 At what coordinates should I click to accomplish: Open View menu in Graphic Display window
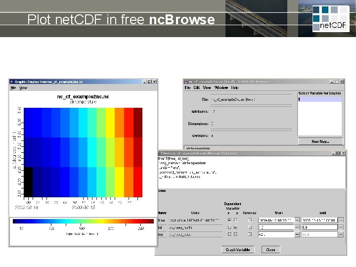click(x=23, y=88)
